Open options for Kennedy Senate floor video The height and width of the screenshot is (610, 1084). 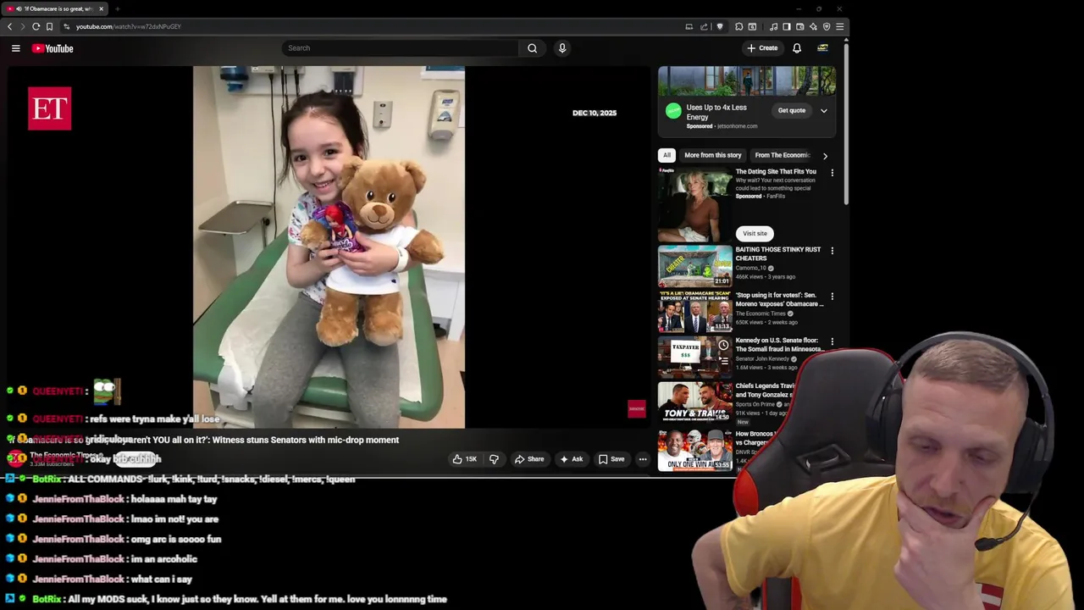[x=832, y=341]
